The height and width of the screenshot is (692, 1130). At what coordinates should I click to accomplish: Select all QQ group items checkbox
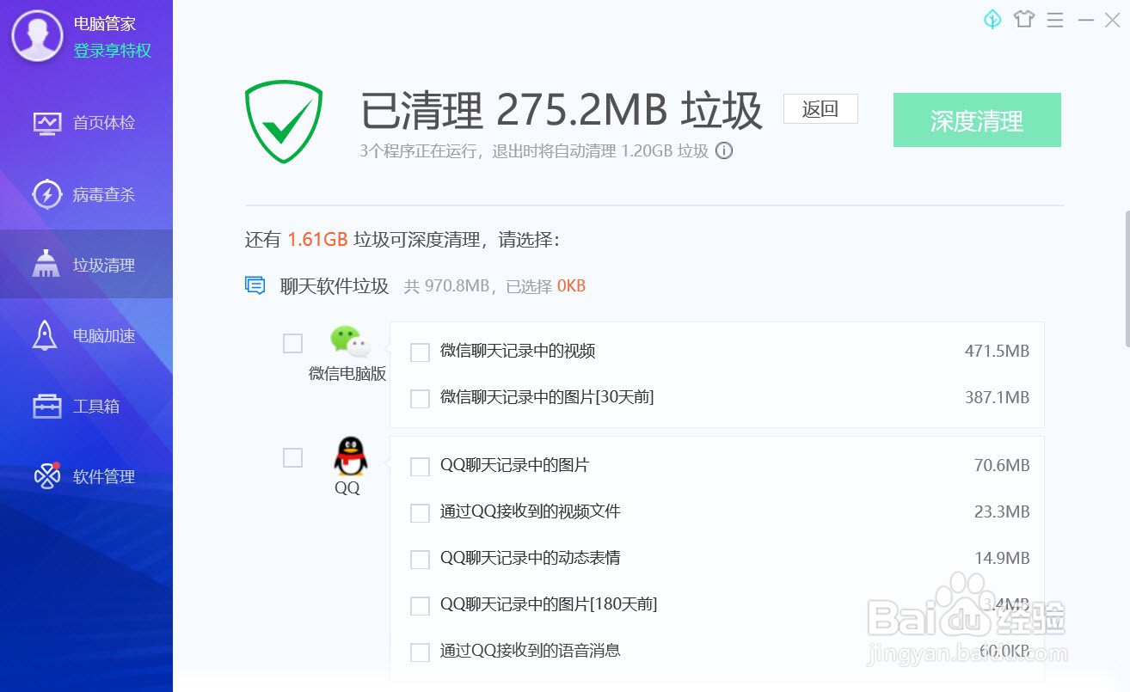click(293, 458)
